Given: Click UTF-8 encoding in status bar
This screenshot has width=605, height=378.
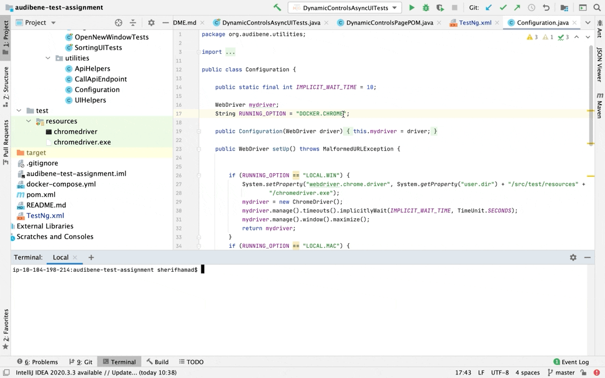Looking at the screenshot, I should (x=499, y=373).
